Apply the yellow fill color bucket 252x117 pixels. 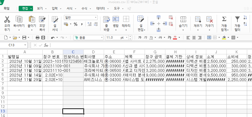coord(224,38)
